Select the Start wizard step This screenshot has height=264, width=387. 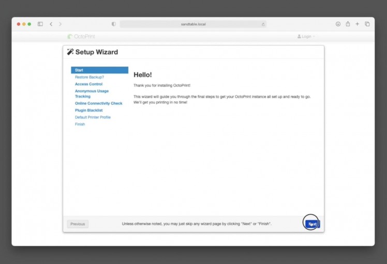click(100, 70)
